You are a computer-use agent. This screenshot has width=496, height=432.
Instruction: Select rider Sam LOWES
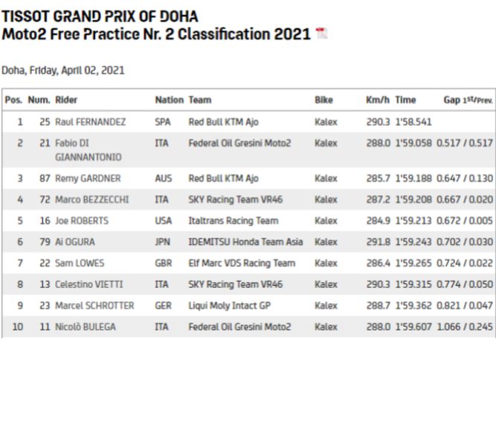click(x=80, y=263)
